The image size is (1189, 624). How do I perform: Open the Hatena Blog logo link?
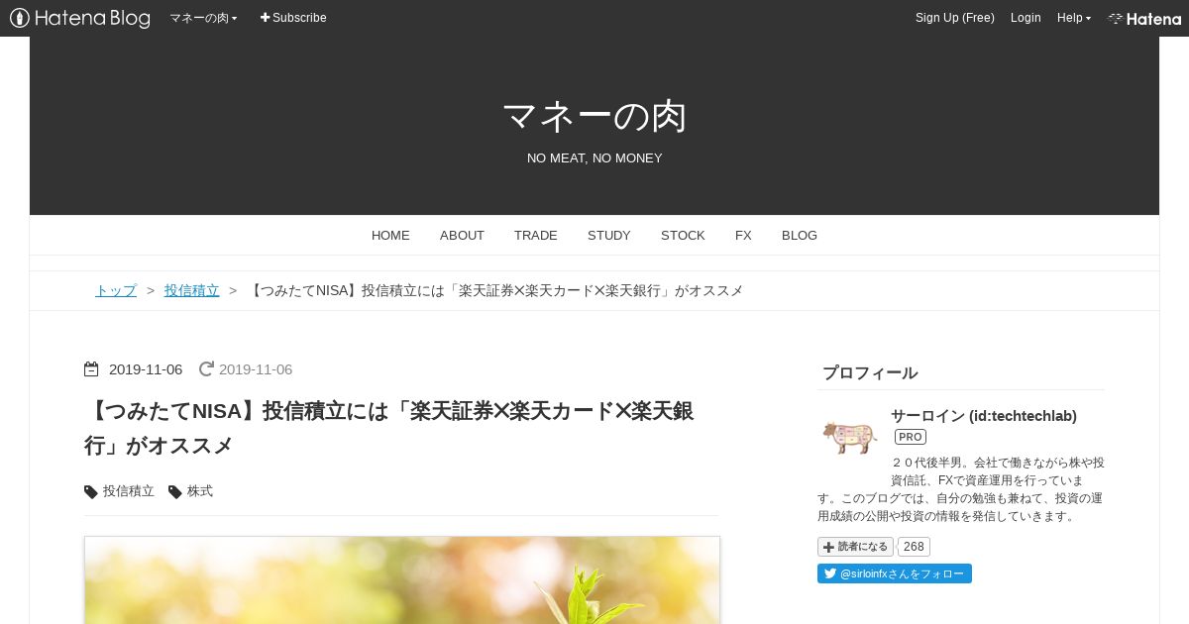tap(80, 18)
